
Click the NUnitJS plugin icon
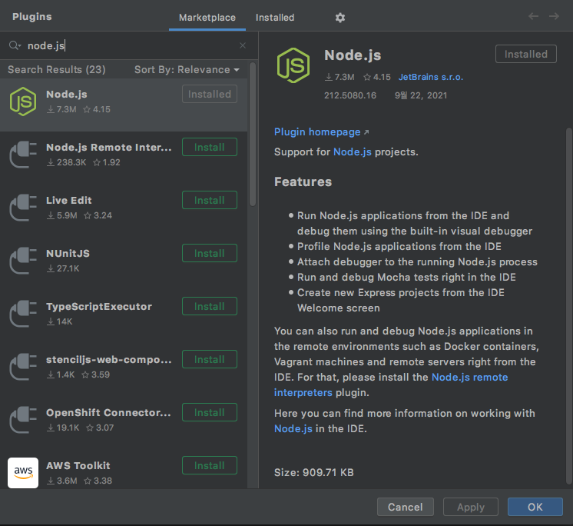(x=23, y=261)
